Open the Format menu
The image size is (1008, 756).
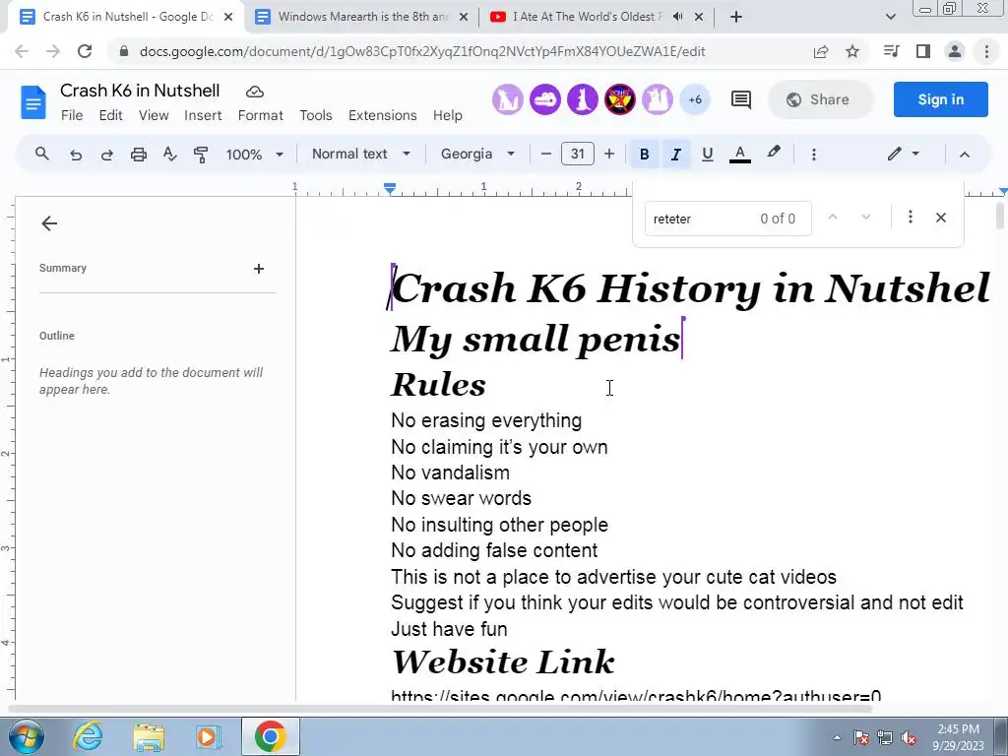tap(260, 116)
